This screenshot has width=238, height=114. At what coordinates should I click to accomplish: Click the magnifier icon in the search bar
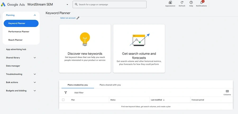(76, 4)
